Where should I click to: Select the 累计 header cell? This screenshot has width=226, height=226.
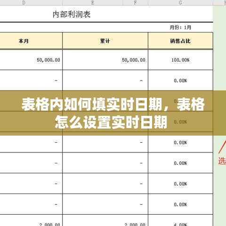tap(105, 41)
